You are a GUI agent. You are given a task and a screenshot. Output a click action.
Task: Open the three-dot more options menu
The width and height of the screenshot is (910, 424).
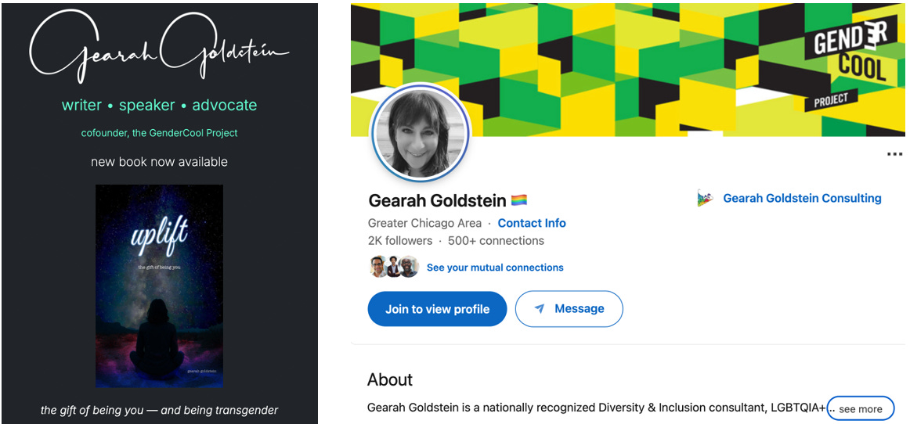click(894, 154)
